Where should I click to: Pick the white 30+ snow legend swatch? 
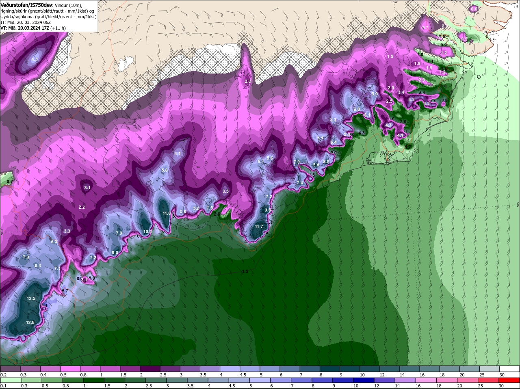pos(509,369)
